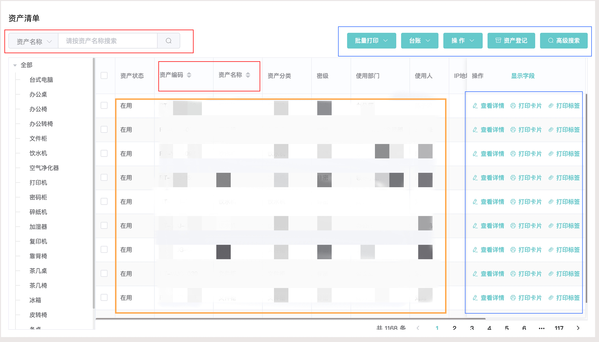Click tag icon of 打印标签 in second row
Image resolution: width=599 pixels, height=342 pixels.
(x=551, y=130)
